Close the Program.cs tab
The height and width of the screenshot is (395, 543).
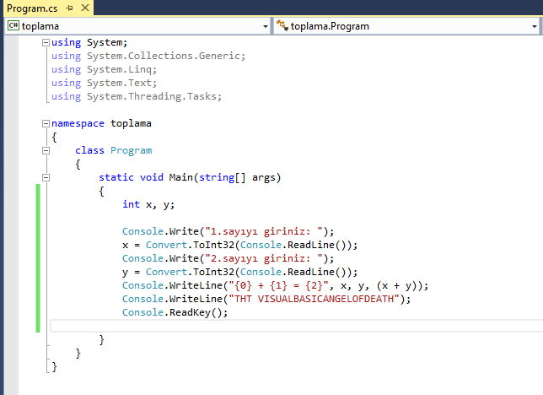pyautogui.click(x=85, y=8)
